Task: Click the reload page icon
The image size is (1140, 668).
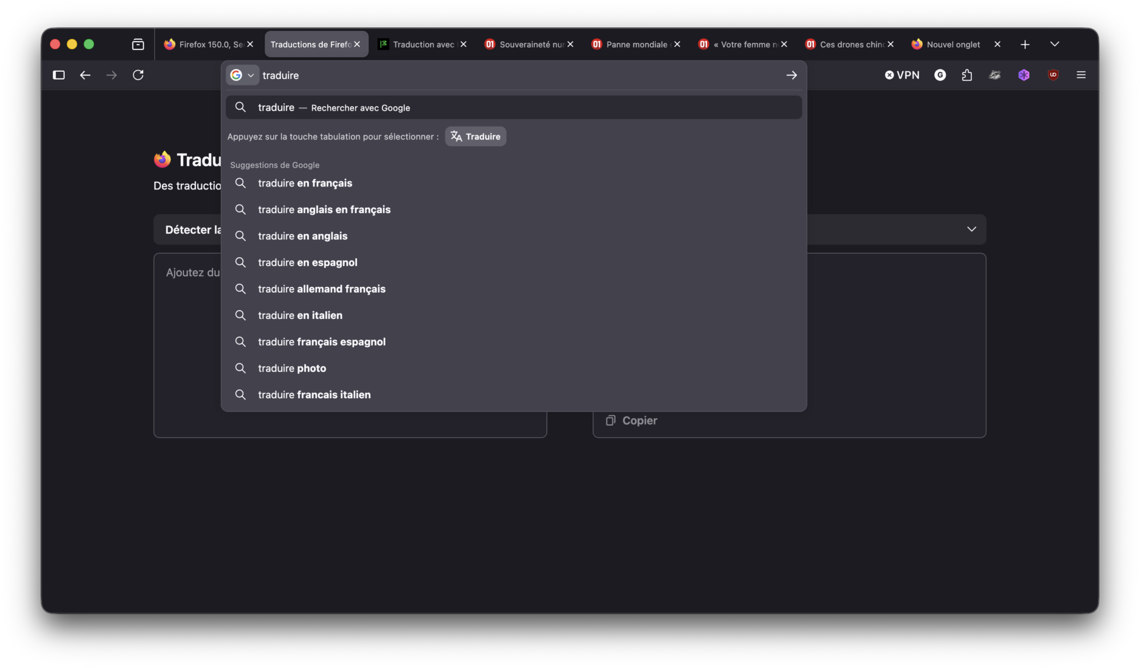Action: point(138,75)
